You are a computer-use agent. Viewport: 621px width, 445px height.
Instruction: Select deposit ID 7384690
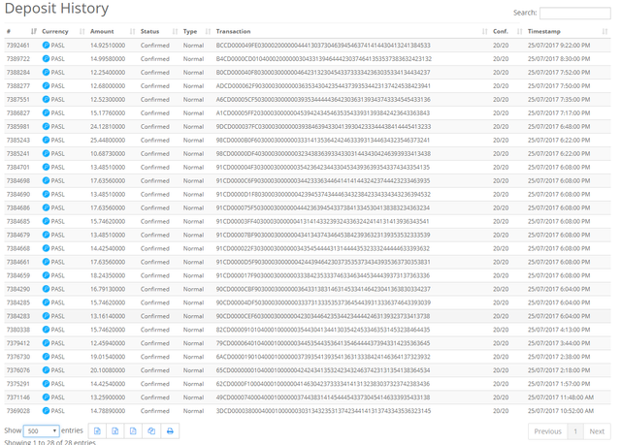click(x=18, y=194)
